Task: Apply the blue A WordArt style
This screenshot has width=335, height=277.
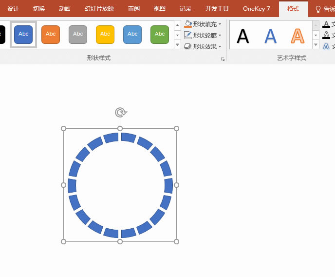Action: coord(270,36)
